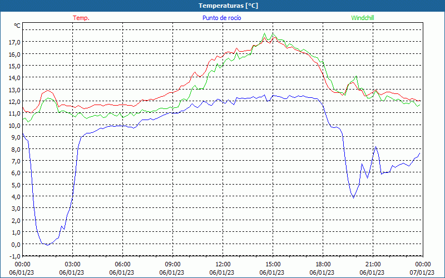Click the 8,0 y-axis value
This screenshot has width=445, height=278.
tap(16, 149)
